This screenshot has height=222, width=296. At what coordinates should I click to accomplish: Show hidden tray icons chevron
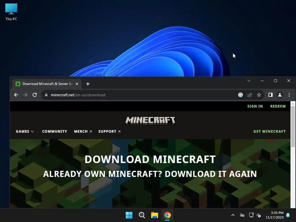[x=233, y=215]
